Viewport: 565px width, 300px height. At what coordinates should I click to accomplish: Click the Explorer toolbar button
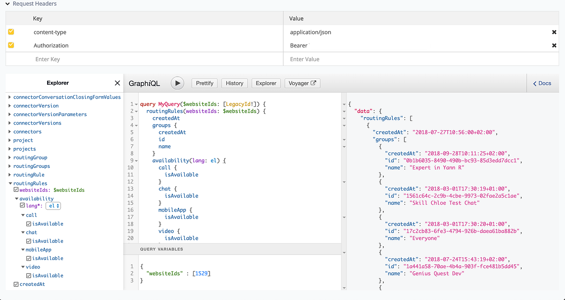click(266, 83)
